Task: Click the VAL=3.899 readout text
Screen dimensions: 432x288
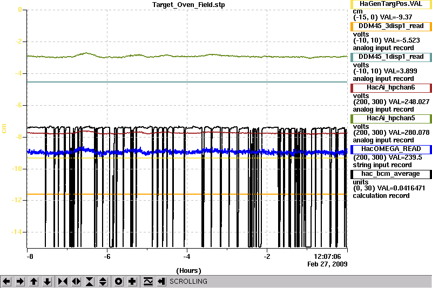Action: click(x=400, y=71)
